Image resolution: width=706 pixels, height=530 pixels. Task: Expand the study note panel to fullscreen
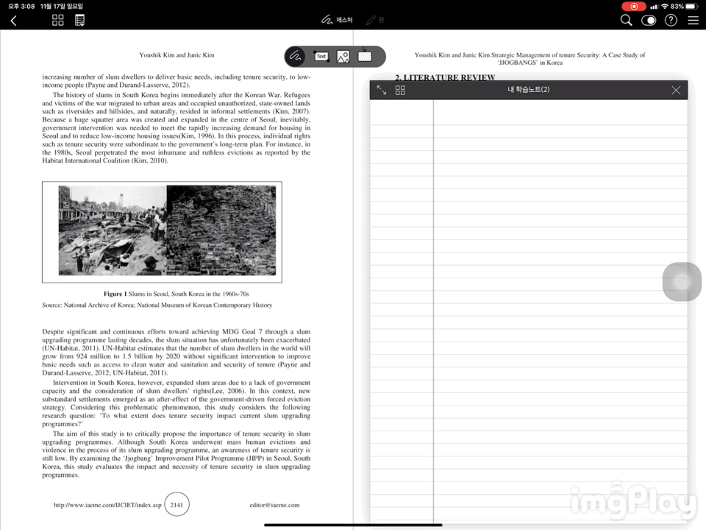click(x=382, y=90)
